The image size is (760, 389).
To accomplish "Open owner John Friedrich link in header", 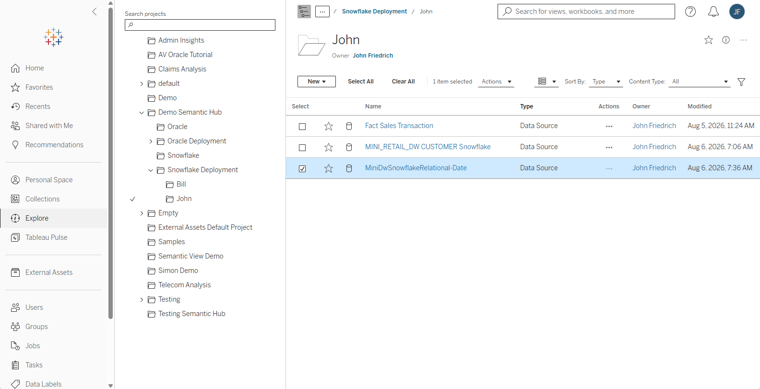I will click(373, 56).
